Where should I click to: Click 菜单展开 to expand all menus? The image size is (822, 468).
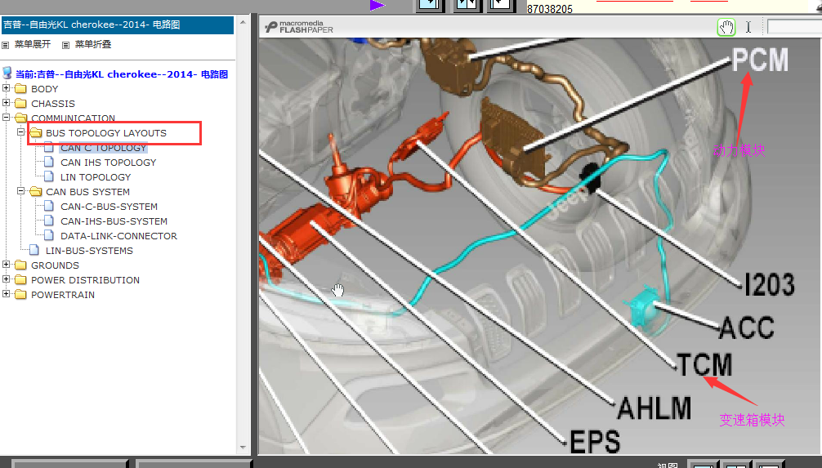coord(33,45)
